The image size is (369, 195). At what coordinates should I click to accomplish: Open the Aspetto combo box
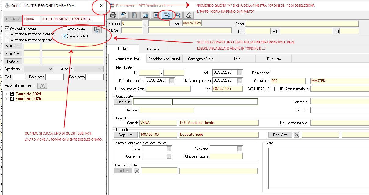pos(89,69)
